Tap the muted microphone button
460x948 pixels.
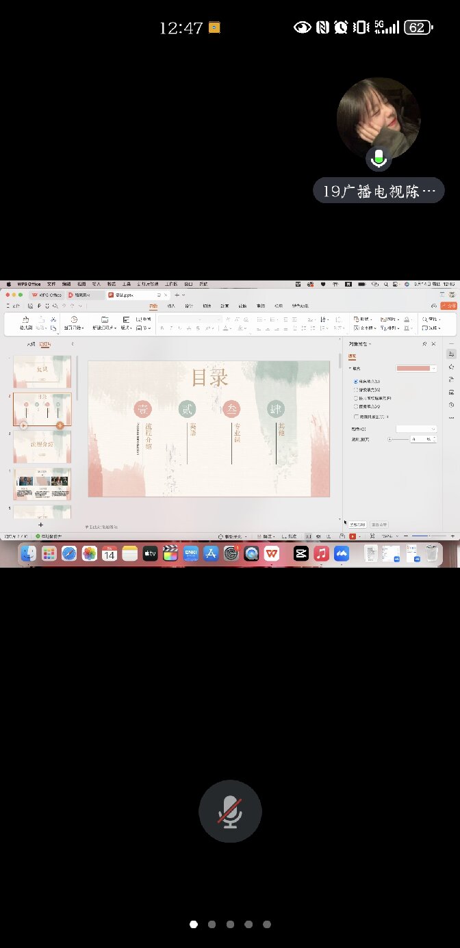(230, 811)
